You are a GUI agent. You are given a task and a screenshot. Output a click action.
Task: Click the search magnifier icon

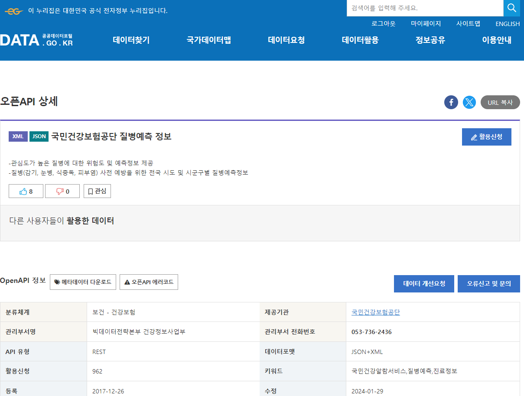(511, 8)
